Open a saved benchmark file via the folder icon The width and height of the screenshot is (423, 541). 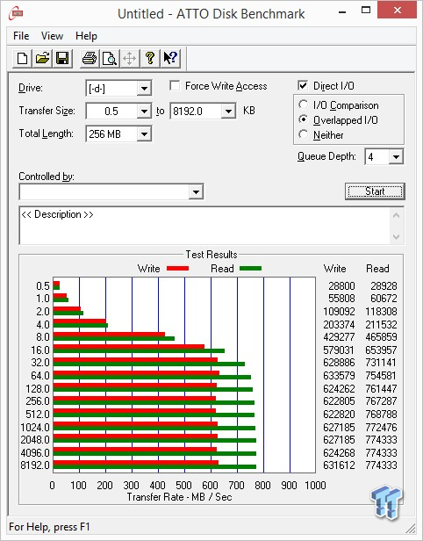(x=42, y=58)
